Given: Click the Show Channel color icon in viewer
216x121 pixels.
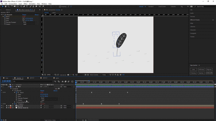Looking at the screenshot, I should [73, 75].
